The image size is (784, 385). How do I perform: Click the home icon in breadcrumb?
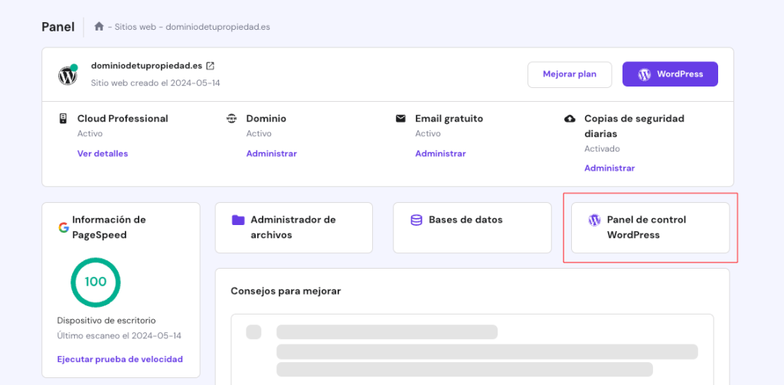[99, 27]
